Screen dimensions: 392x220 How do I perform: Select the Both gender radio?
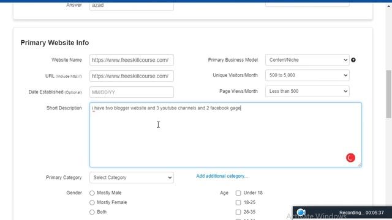[92, 212]
